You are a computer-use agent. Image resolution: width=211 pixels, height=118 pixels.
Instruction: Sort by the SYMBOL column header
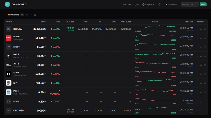pos(9,22)
